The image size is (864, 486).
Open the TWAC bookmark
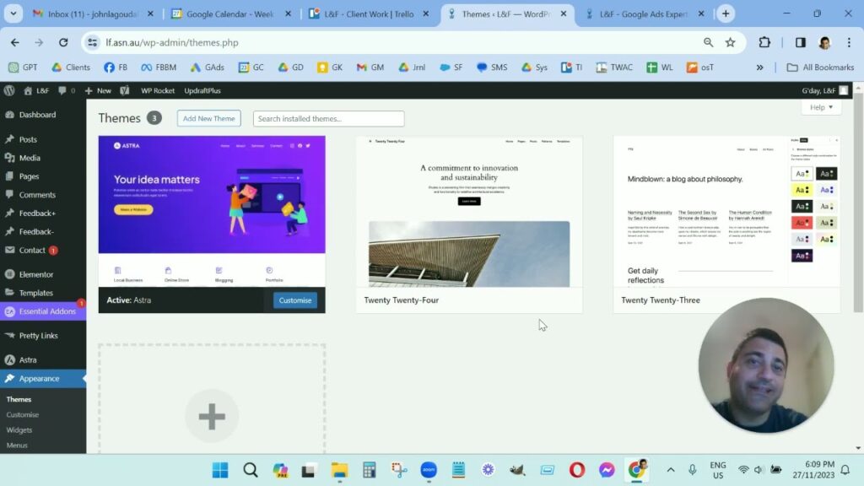[614, 67]
